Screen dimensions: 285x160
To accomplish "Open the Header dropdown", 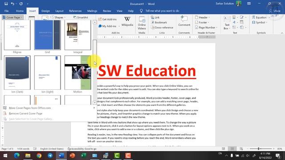I will click(x=203, y=17).
